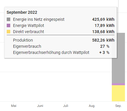Click the purple Wattpilot legend swatch

[8, 25]
